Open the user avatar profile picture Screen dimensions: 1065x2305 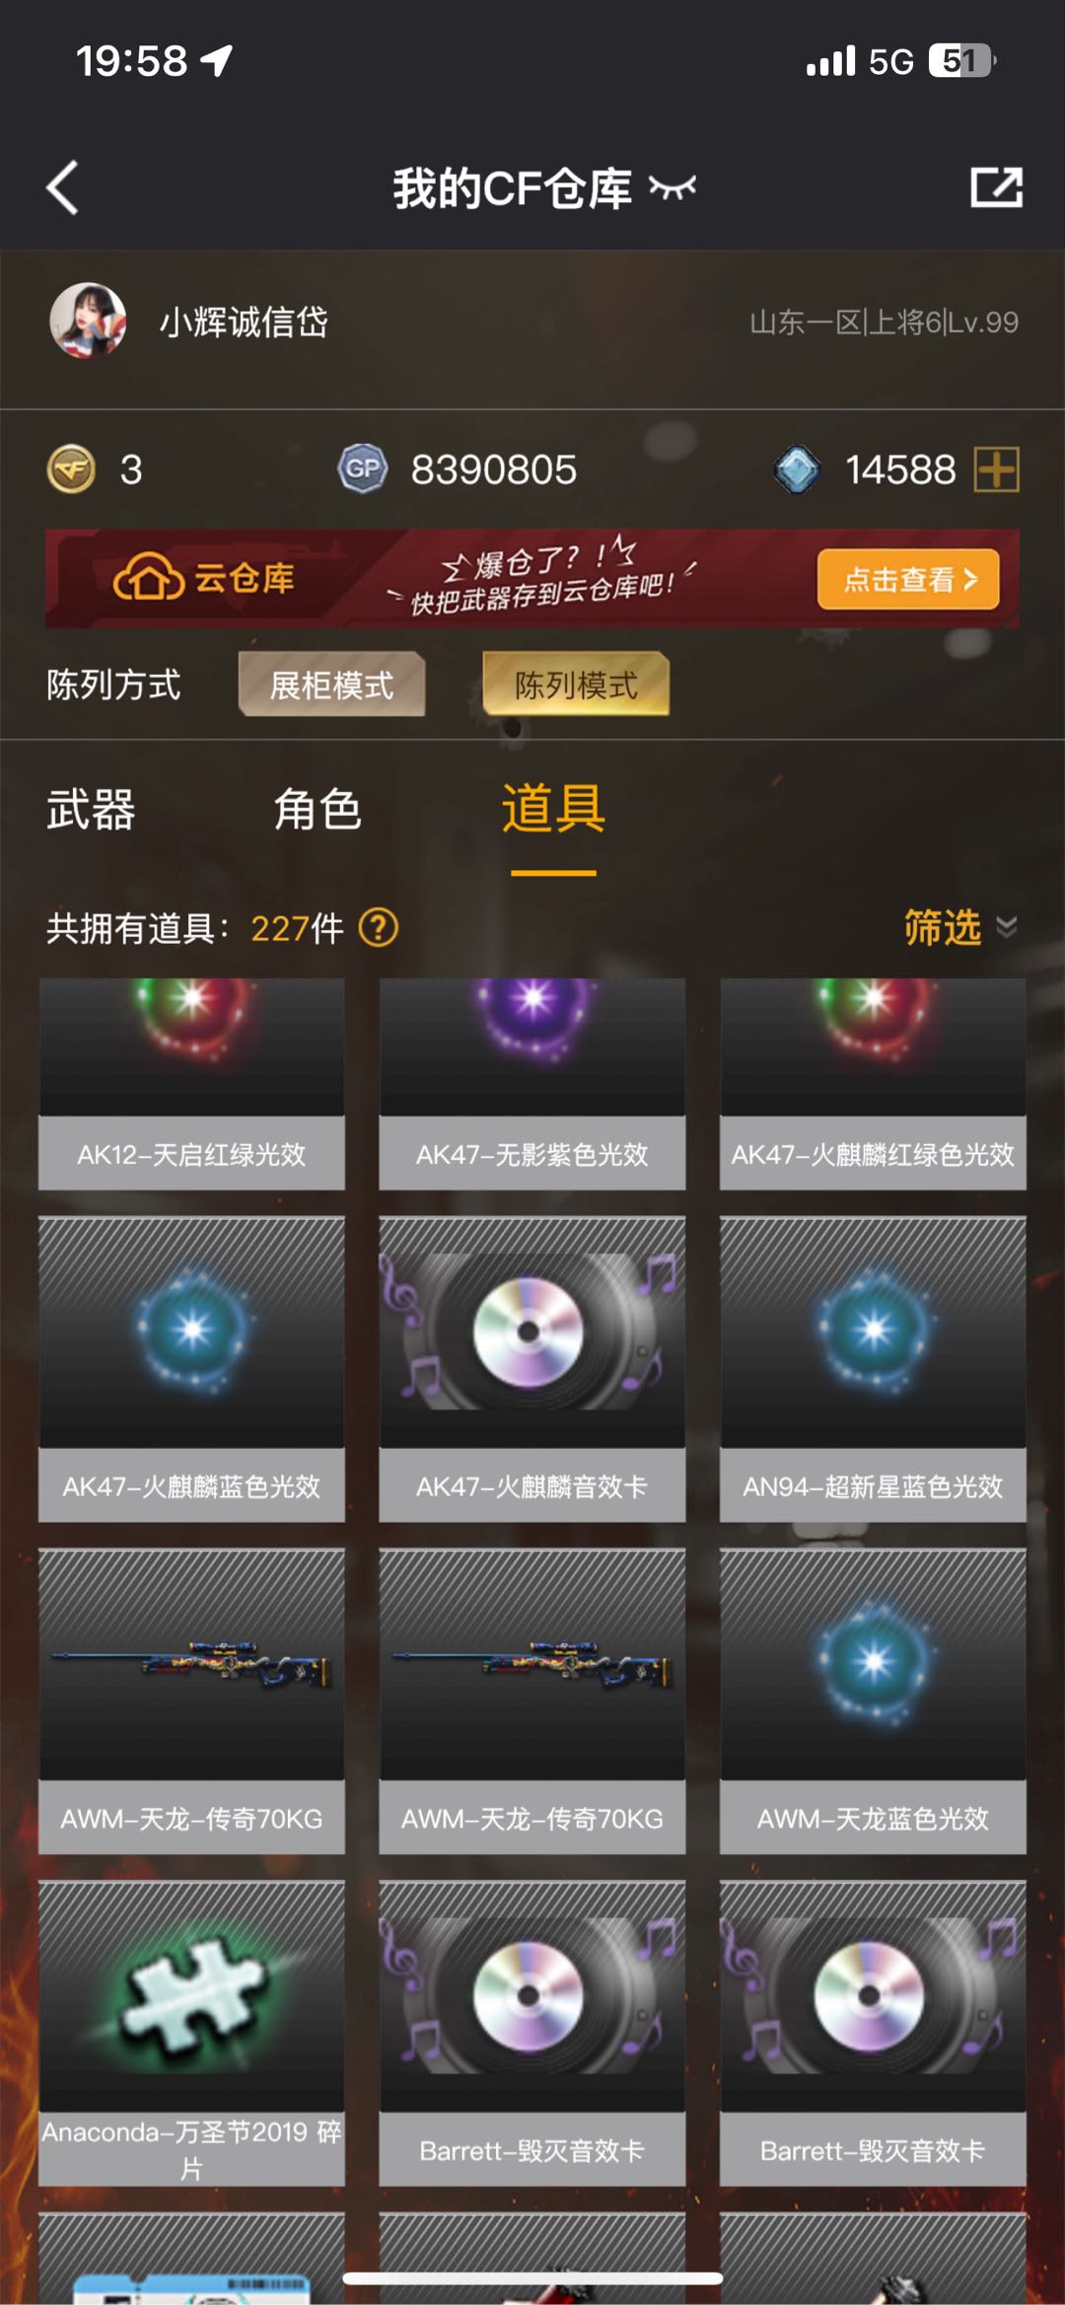88,321
